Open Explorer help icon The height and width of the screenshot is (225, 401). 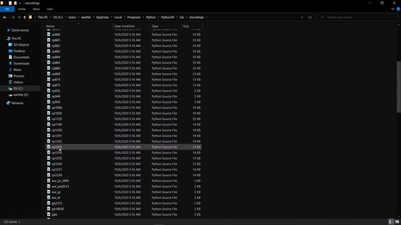[398, 9]
